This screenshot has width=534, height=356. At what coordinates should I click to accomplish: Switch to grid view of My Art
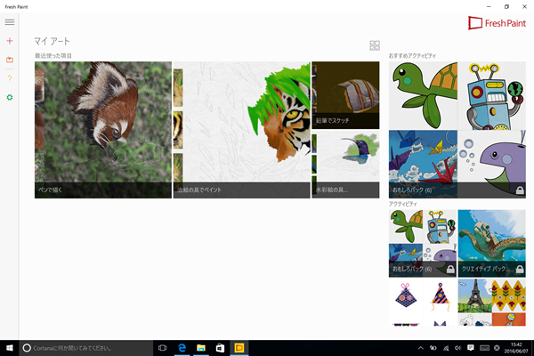coord(375,45)
